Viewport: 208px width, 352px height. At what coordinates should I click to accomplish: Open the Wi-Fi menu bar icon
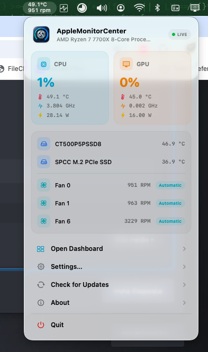[139, 8]
